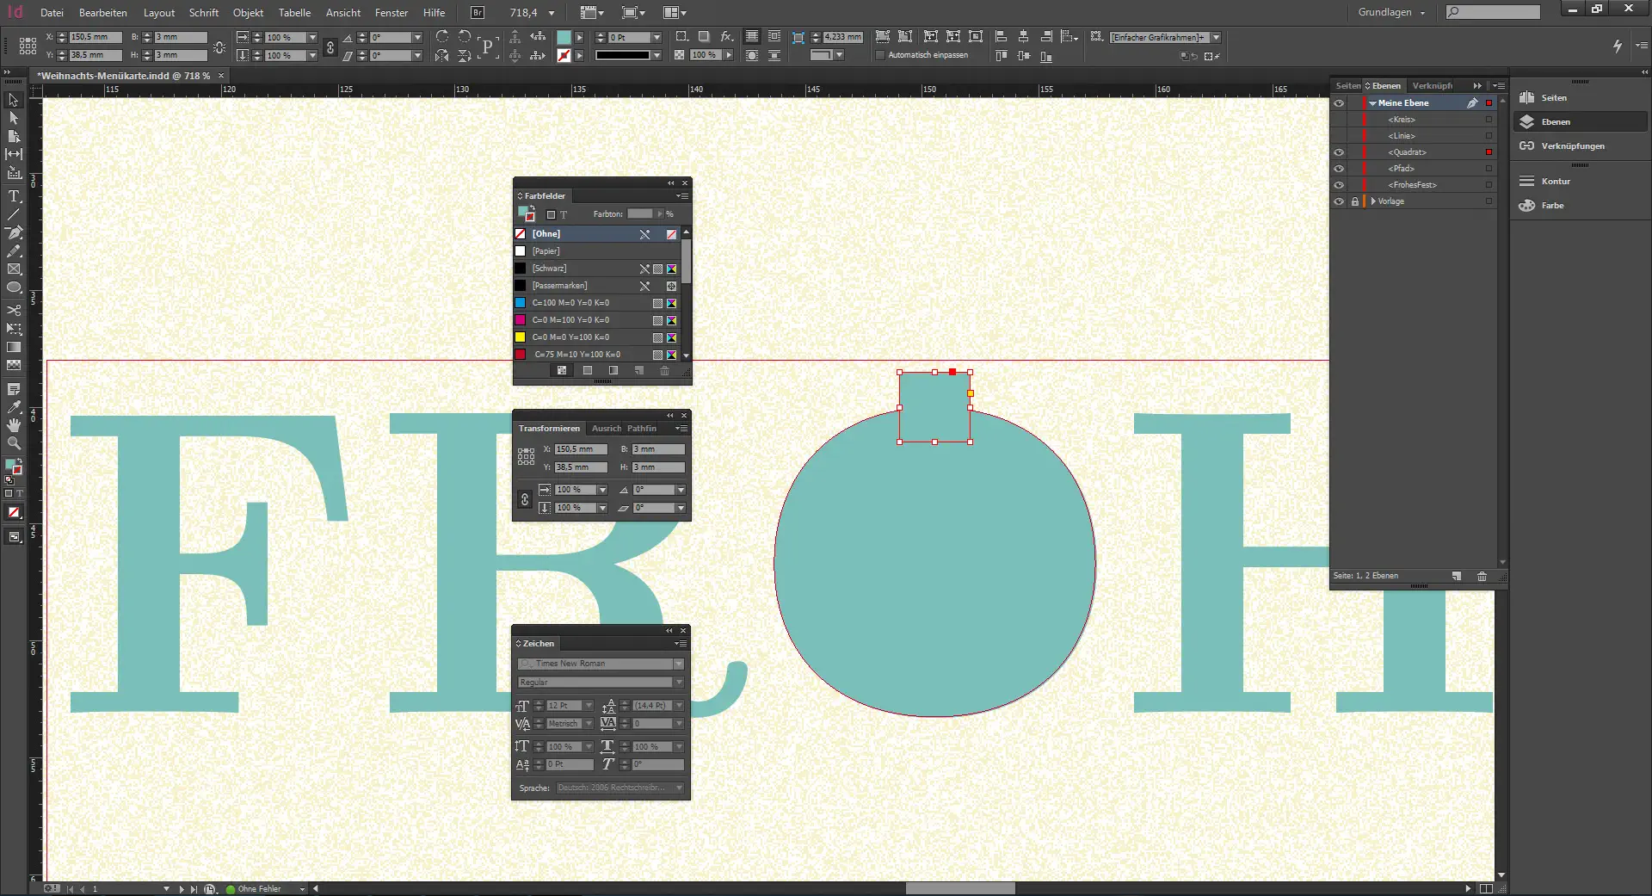The image size is (1652, 896).
Task: Unlock the Vorlage layer
Action: tap(1355, 201)
